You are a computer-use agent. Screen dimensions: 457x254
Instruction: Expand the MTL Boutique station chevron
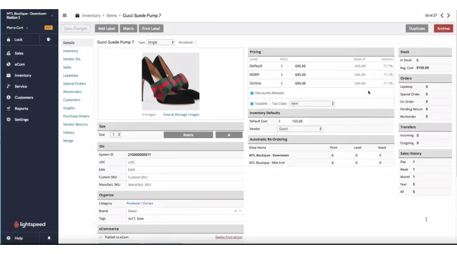pos(52,15)
